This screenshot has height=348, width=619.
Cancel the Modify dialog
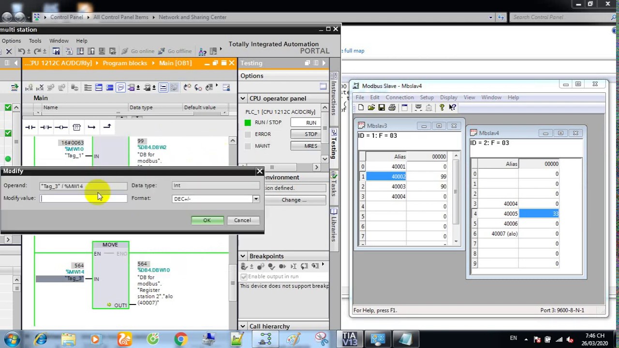point(242,220)
